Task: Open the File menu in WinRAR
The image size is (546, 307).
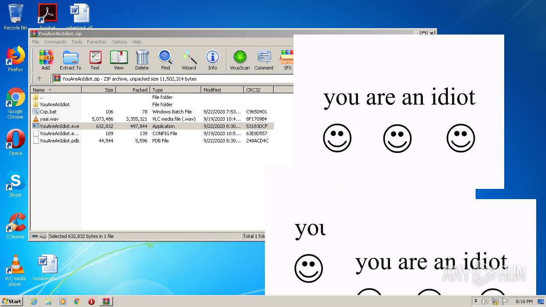Action: 35,42
